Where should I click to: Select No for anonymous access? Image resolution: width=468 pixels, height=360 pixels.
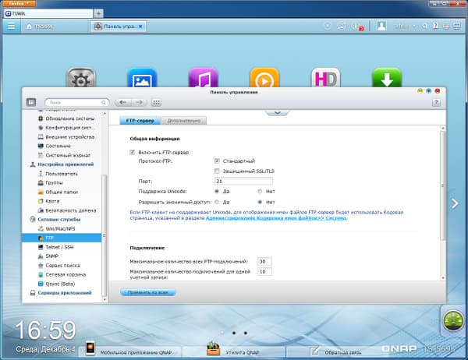coord(260,202)
